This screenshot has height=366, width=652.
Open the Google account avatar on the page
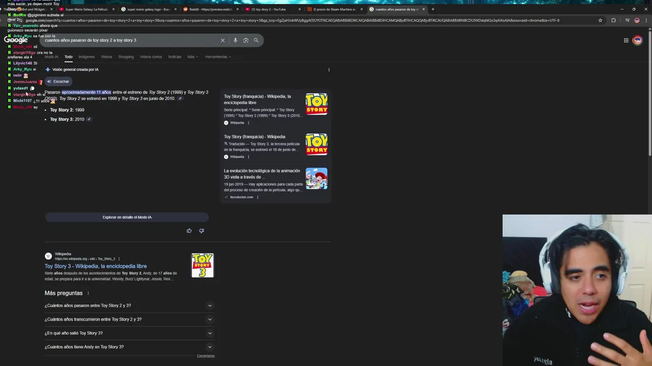[x=637, y=41]
